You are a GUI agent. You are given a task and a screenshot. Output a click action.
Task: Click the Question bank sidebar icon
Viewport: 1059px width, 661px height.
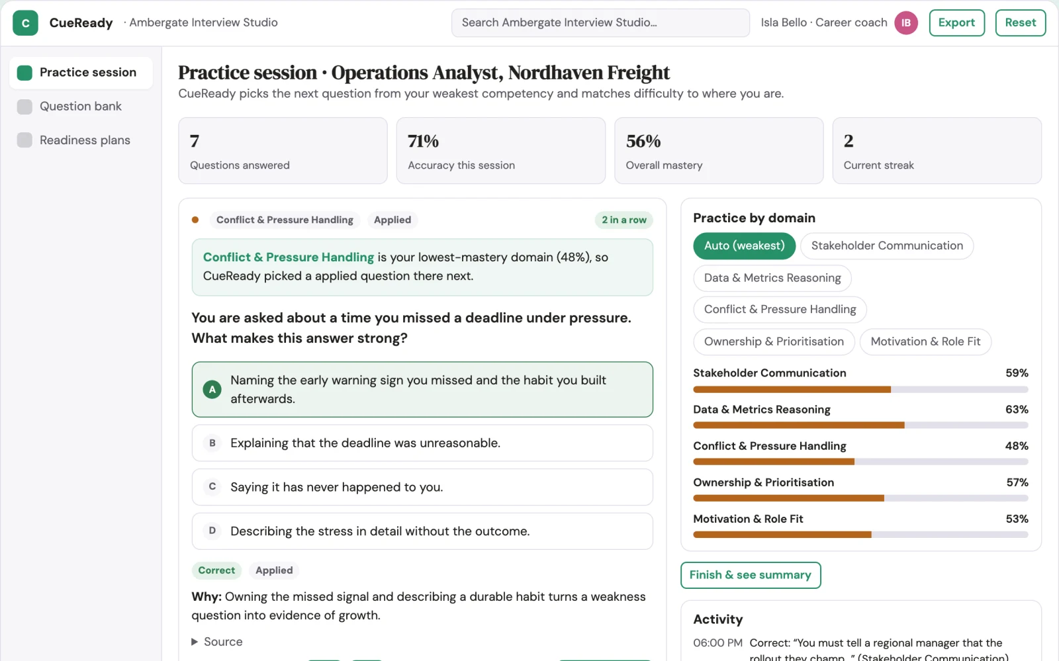(24, 107)
